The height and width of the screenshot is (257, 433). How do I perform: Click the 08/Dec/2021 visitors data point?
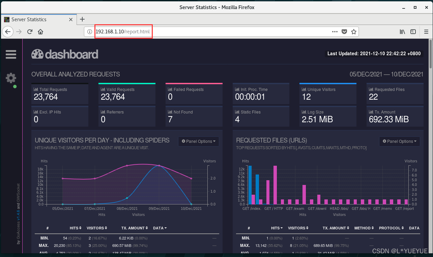pyautogui.click(x=127, y=166)
